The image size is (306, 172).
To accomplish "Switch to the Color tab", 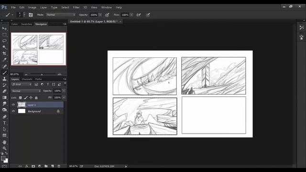I will pyautogui.click(x=14, y=24).
